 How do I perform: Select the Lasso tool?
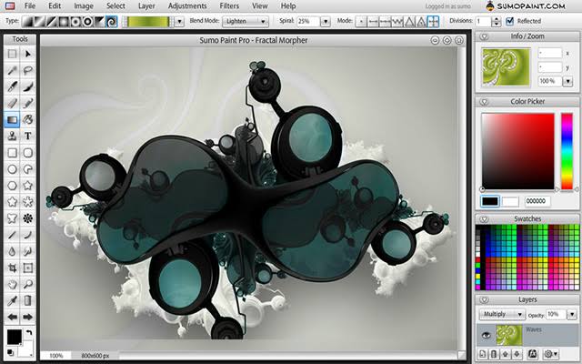pos(27,70)
